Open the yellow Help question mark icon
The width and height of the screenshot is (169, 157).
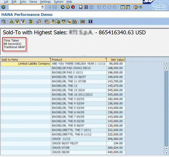click(x=136, y=7)
